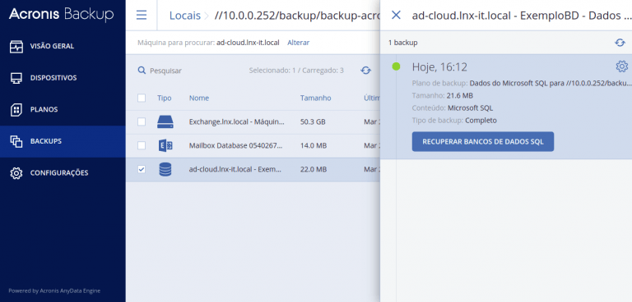Select Mailbox Database 0540267 name
The height and width of the screenshot is (302, 632).
coord(235,145)
